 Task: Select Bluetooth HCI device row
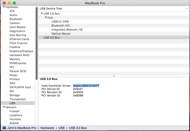[x=114, y=26]
